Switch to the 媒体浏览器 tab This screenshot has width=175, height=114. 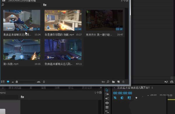(15, 88)
